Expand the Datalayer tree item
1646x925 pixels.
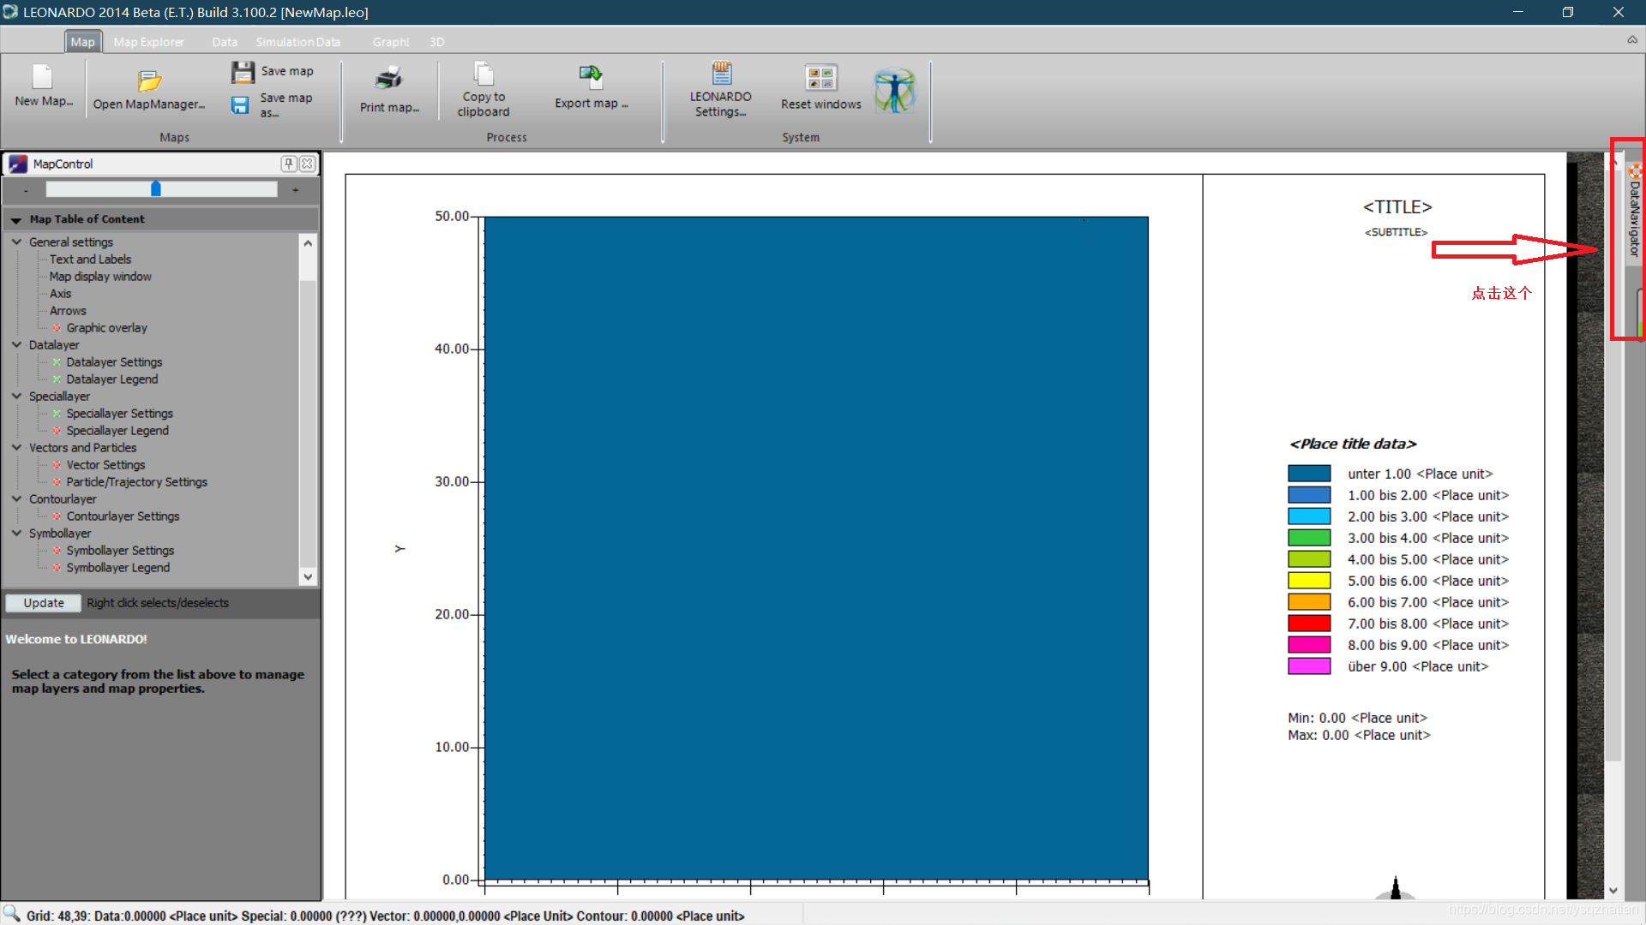[x=19, y=344]
